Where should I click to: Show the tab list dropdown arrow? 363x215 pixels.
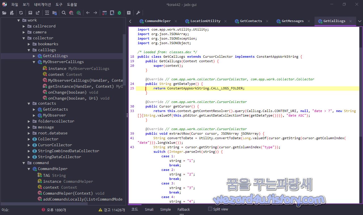360,21
